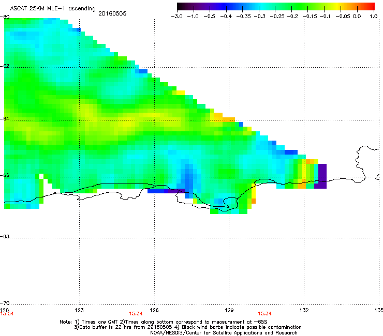Image resolution: width=383 pixels, height=336 pixels.
Task: Click the colorbar label 0.0
Action: pyautogui.click(x=357, y=17)
